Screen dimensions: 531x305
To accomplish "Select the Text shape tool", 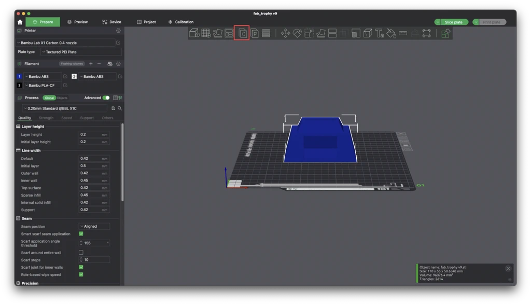I will (x=379, y=33).
